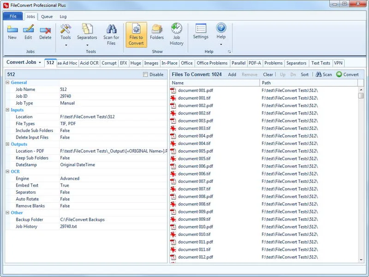The width and height of the screenshot is (369, 277).
Task: Click PDF icon of document 012.pdf
Action: click(173, 257)
